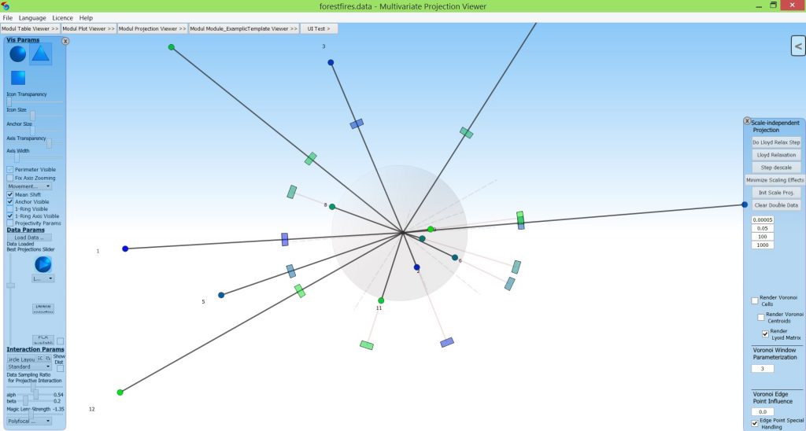Click the Voronoi Window Parameterization input field
The image size is (806, 431).
pos(762,368)
